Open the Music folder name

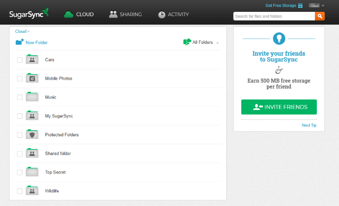point(51,97)
